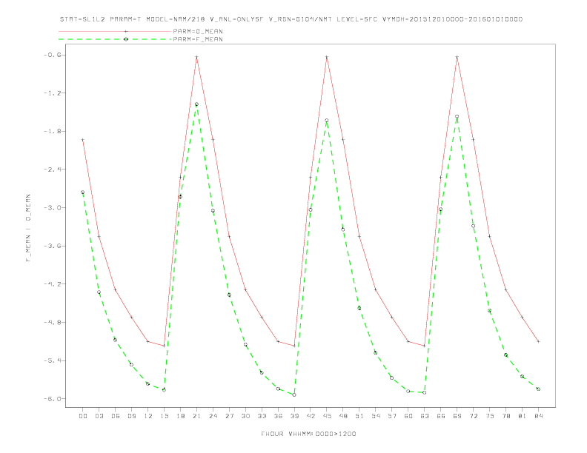Click x-axis tick label 66

click(441, 416)
